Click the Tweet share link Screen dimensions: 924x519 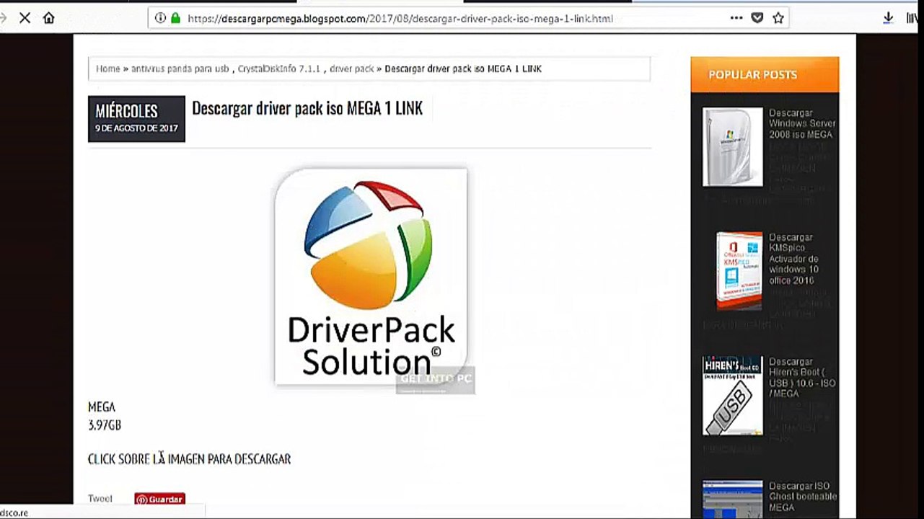pyautogui.click(x=100, y=498)
